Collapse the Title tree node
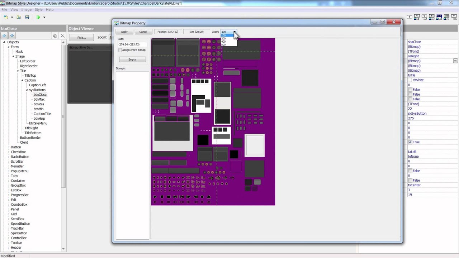The height and width of the screenshot is (258, 459). 18,71
